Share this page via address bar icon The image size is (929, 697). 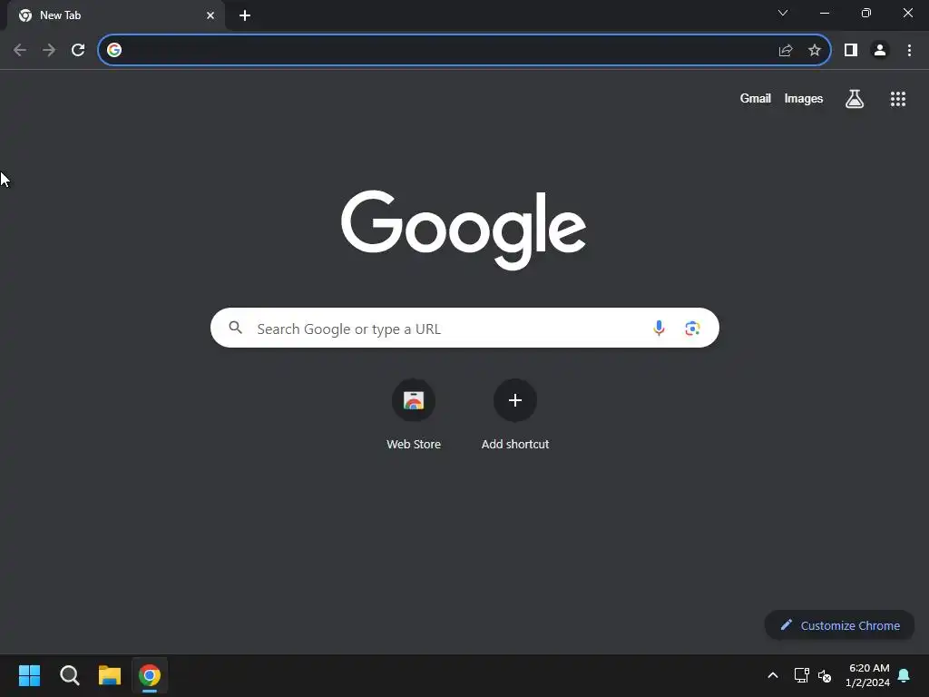(x=786, y=51)
